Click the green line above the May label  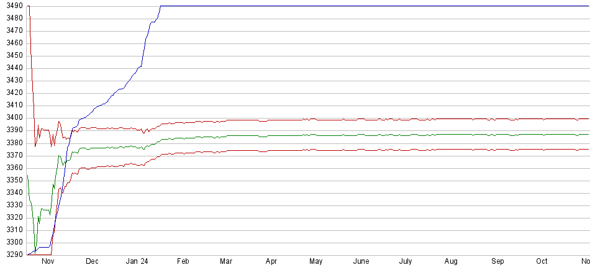click(316, 135)
